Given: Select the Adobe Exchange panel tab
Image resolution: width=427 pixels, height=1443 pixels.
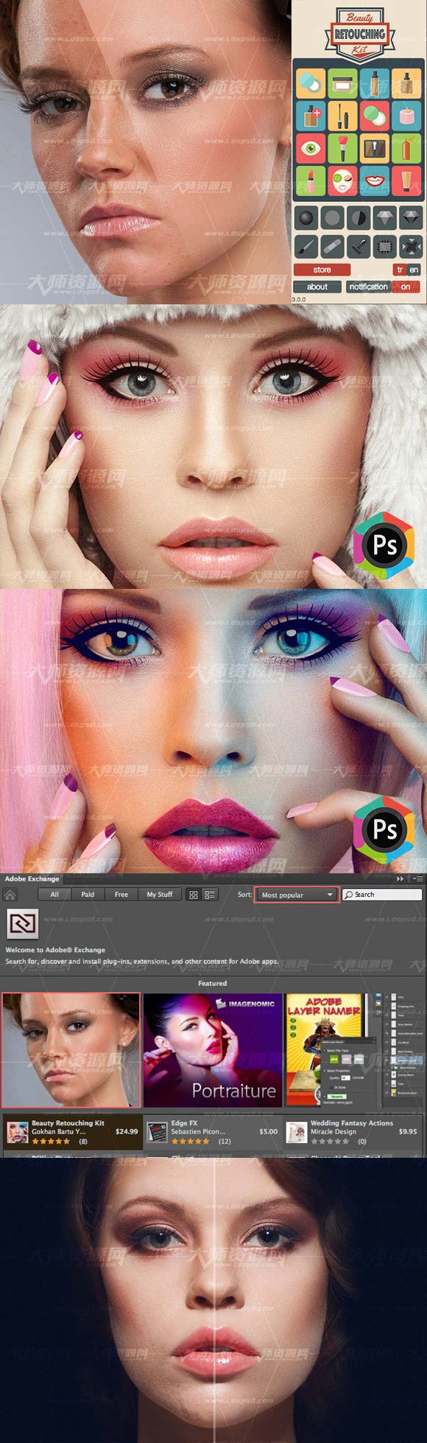Looking at the screenshot, I should pyautogui.click(x=32, y=878).
